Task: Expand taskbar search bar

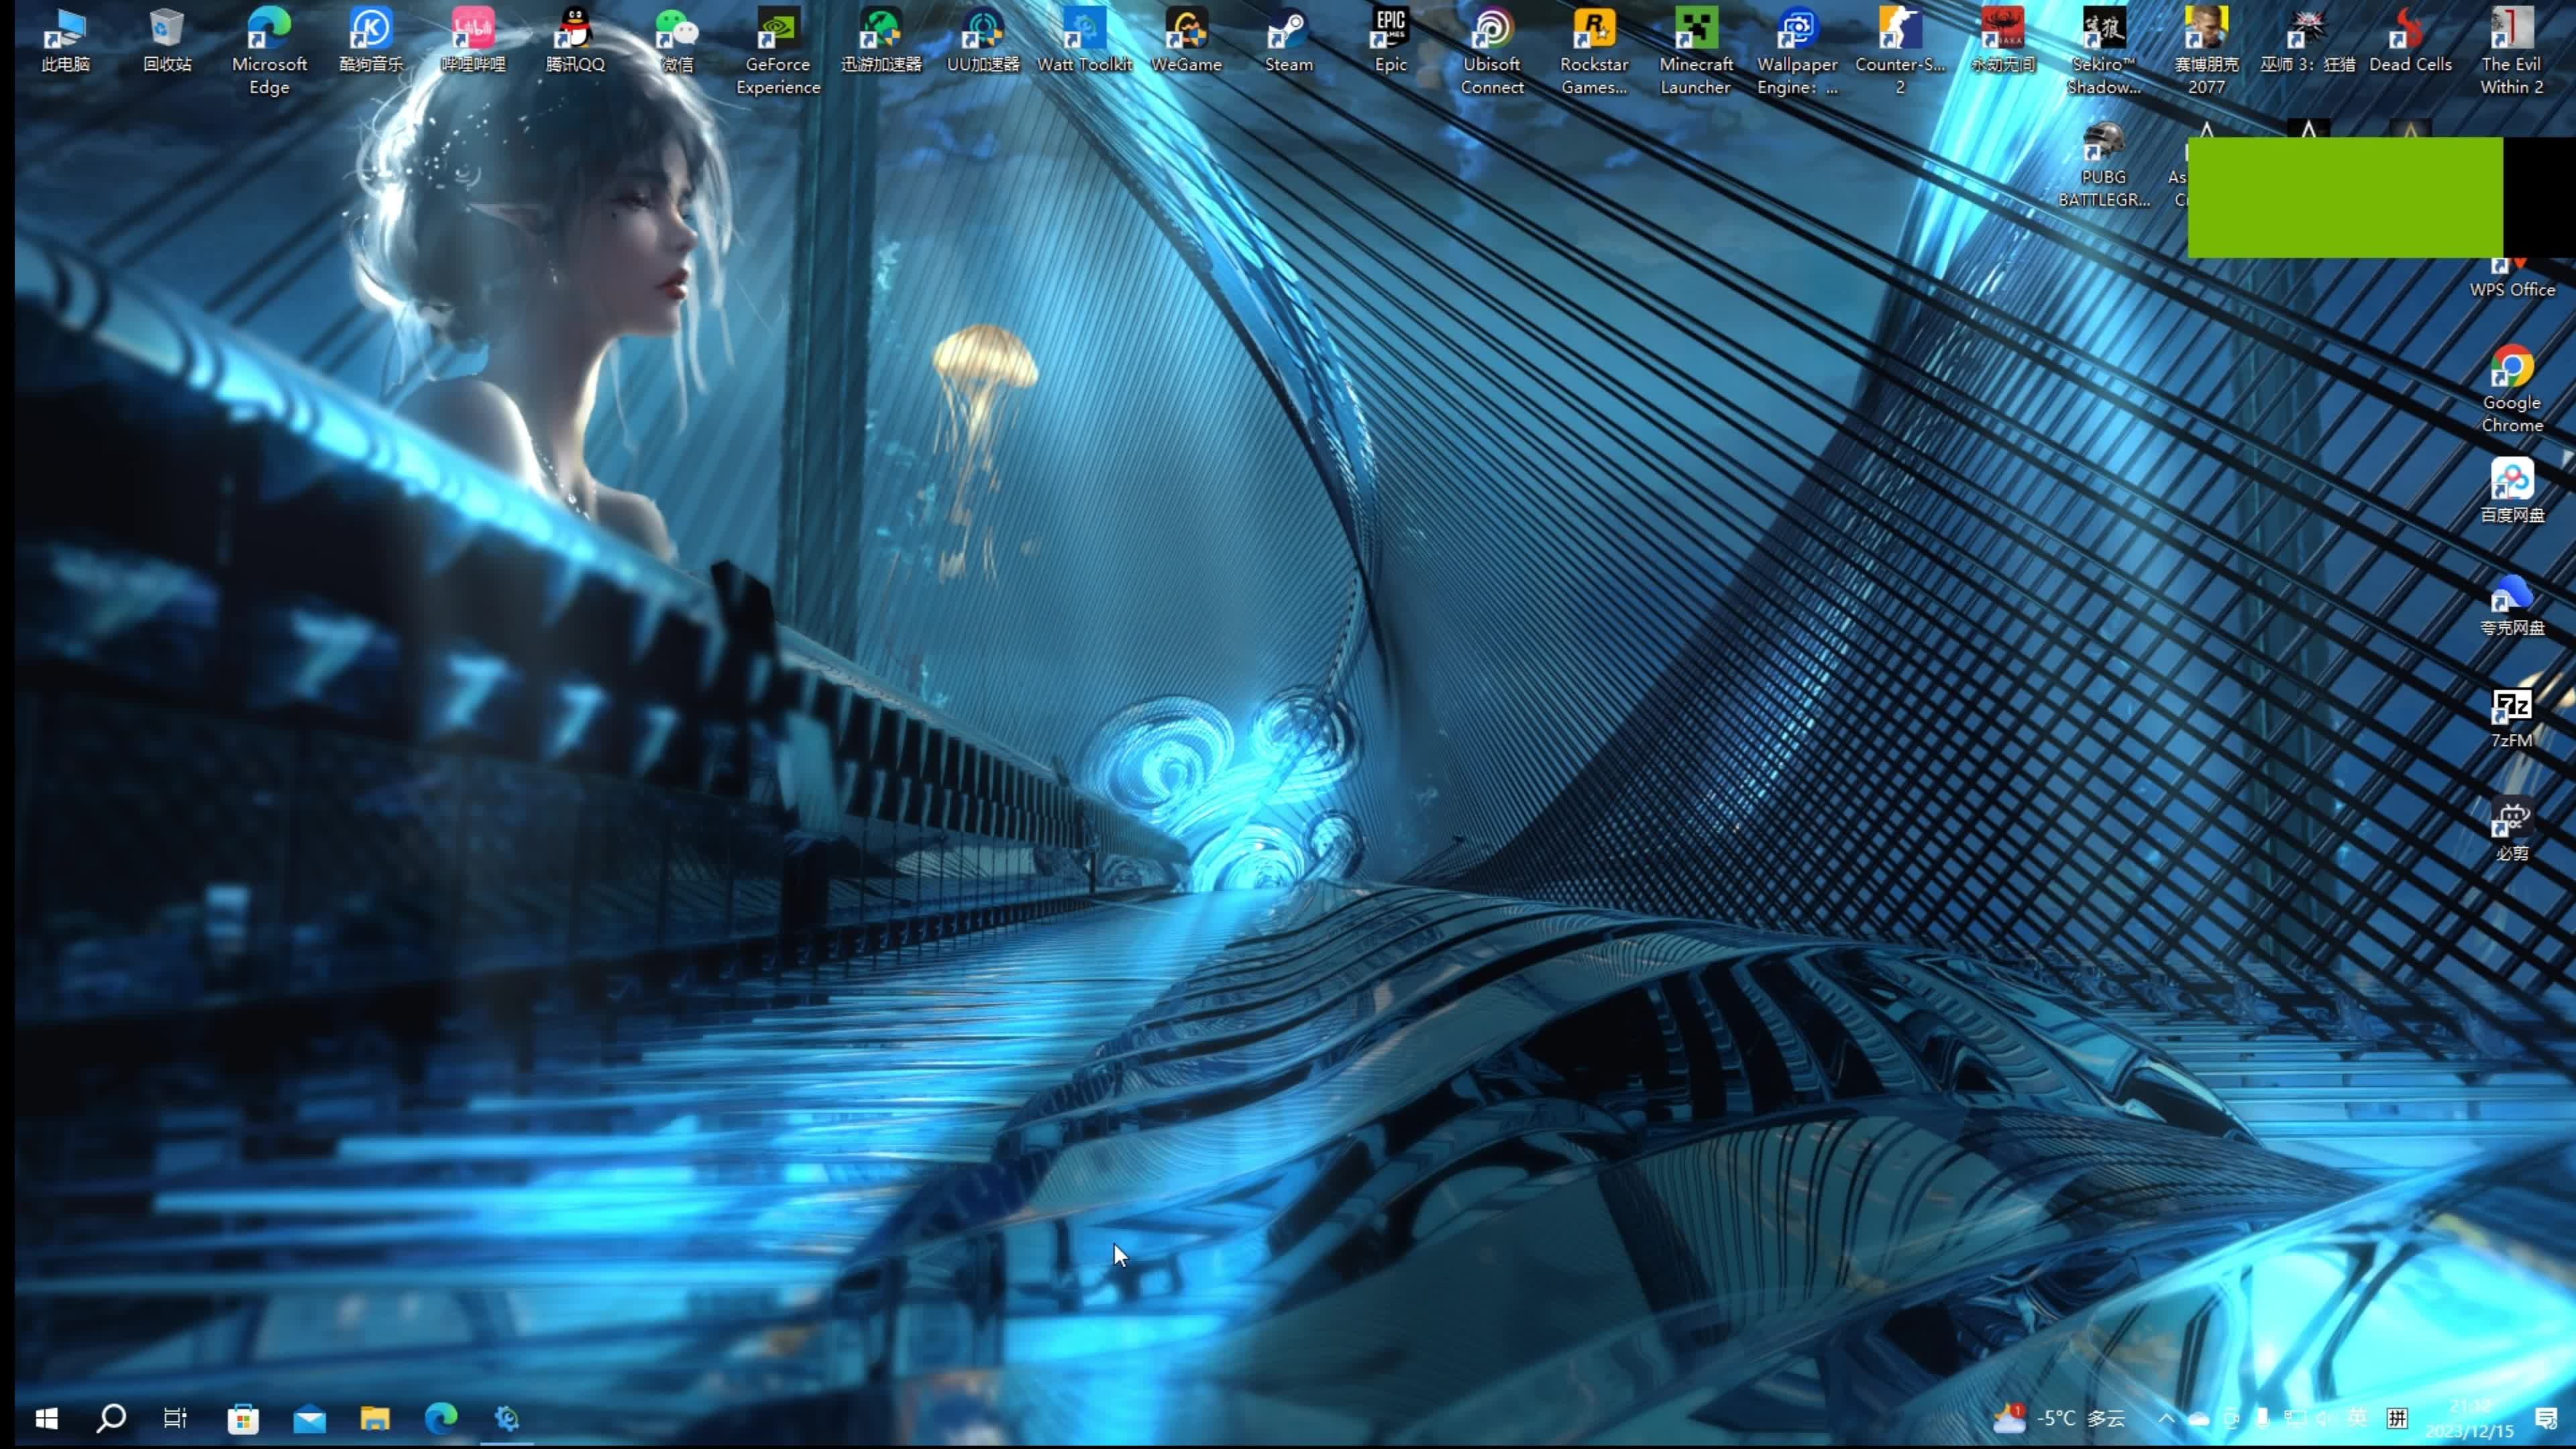Action: (110, 1417)
